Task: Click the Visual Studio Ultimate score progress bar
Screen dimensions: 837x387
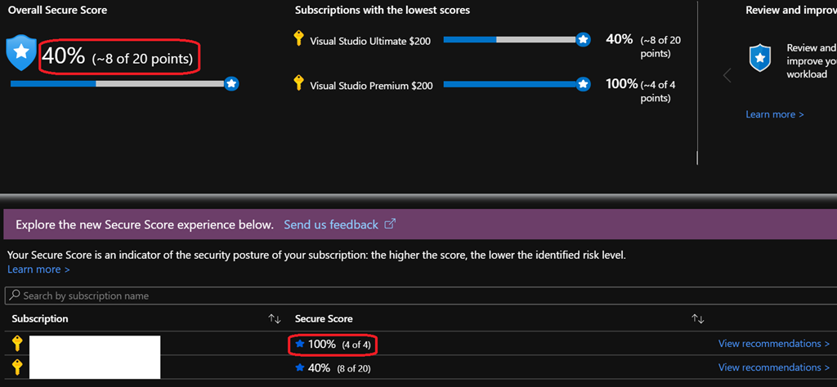Action: click(x=510, y=39)
